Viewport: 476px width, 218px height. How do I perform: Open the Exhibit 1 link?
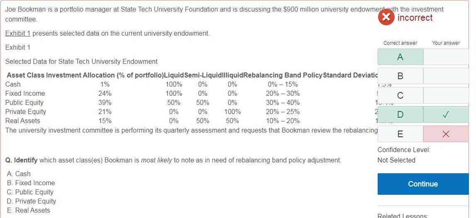pos(18,33)
